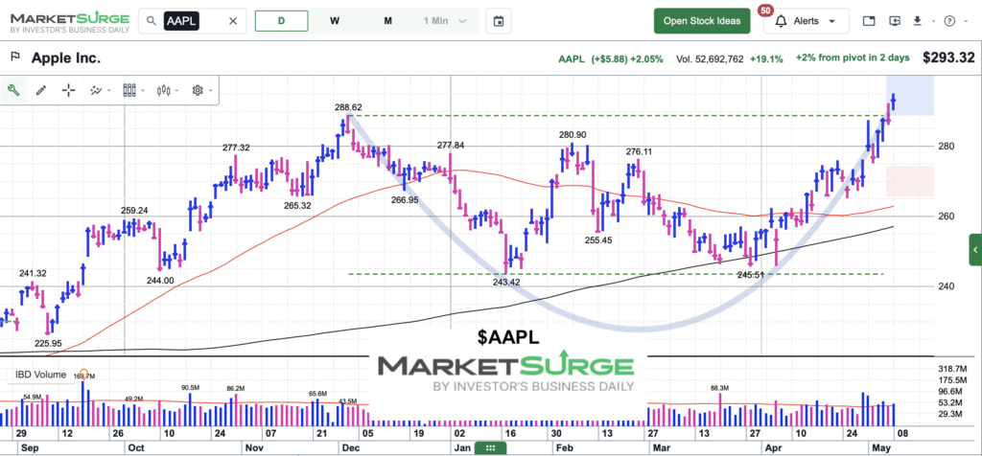Click the Open Stock Ideas button
982x456 pixels.
click(x=702, y=21)
